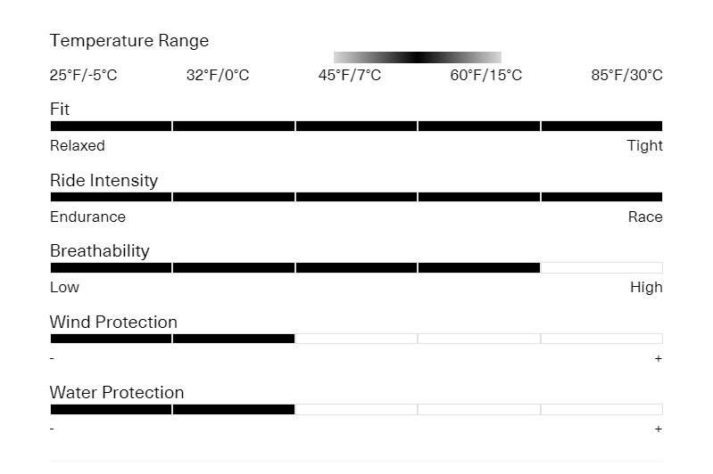Click the last empty Wind Protection segment

click(x=602, y=339)
